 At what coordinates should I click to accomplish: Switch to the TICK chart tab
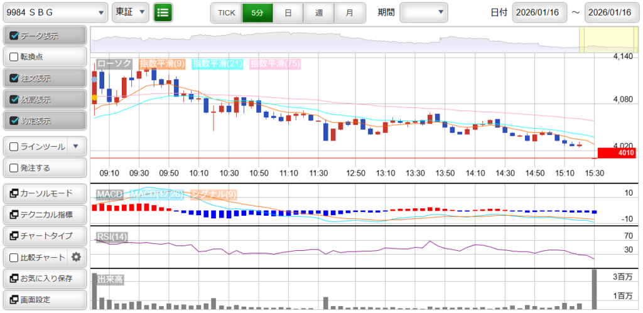pos(226,13)
